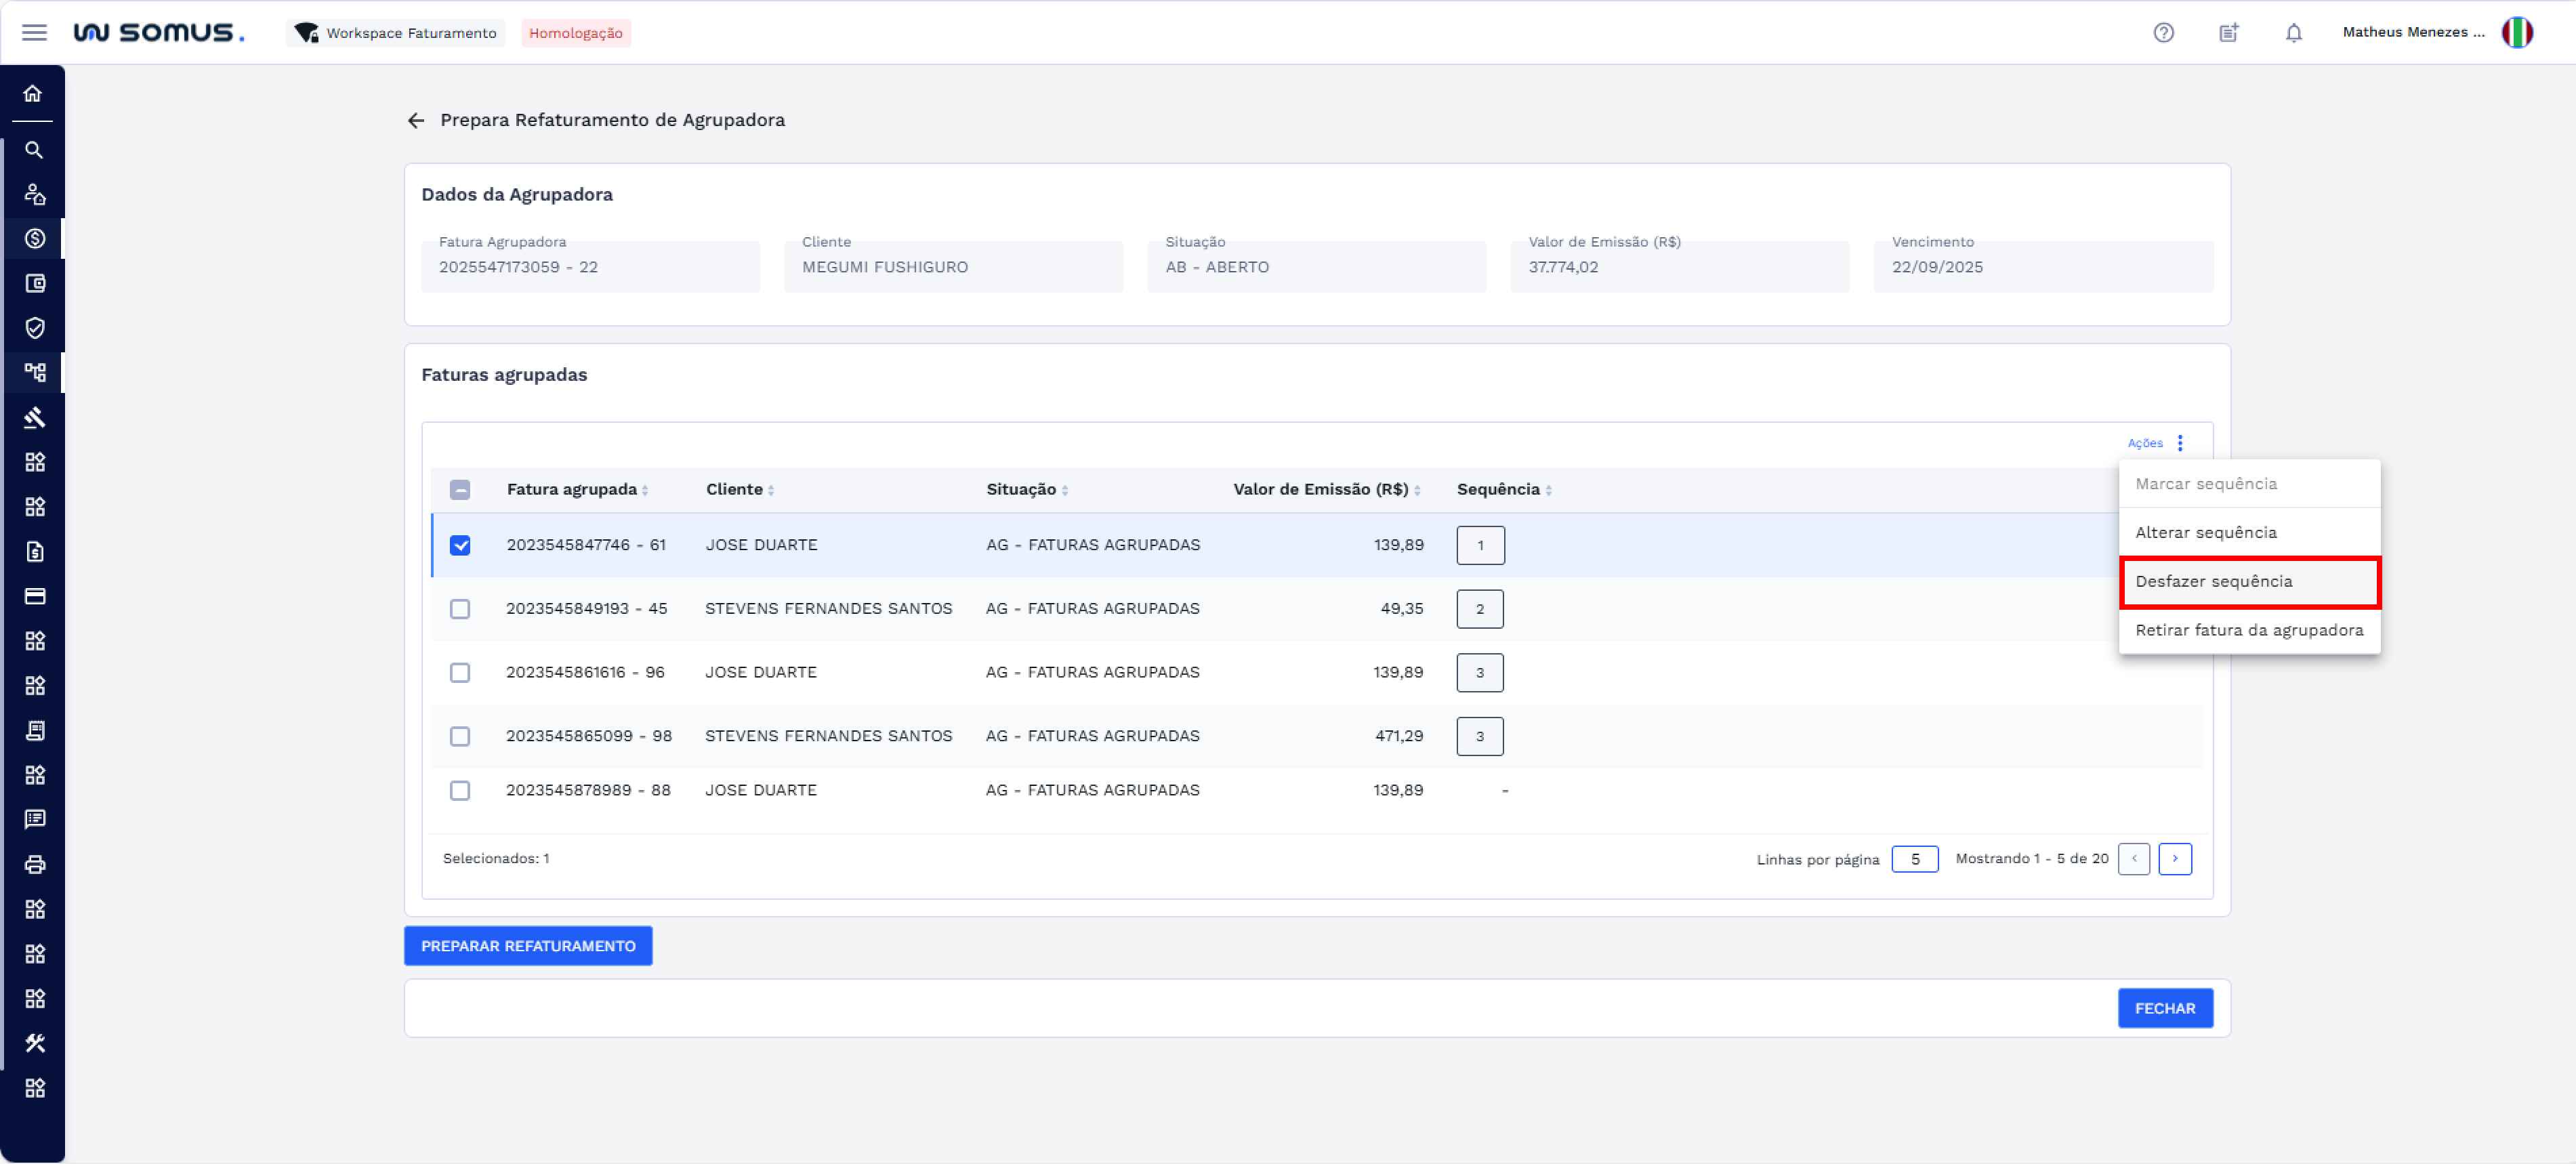This screenshot has height=1164, width=2576.
Task: Go back using the arrow icon
Action: [x=416, y=121]
